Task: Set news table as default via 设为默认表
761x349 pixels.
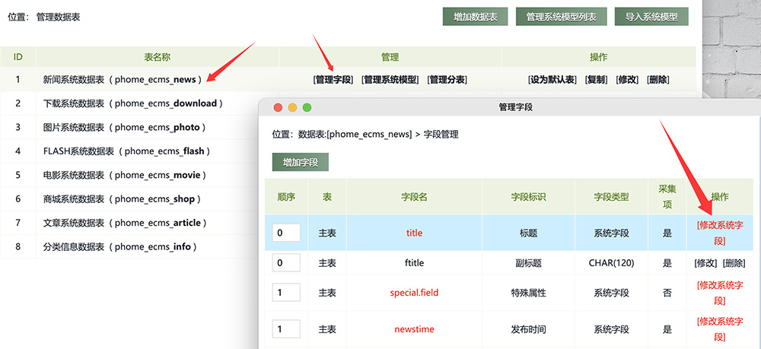Action: click(x=552, y=79)
